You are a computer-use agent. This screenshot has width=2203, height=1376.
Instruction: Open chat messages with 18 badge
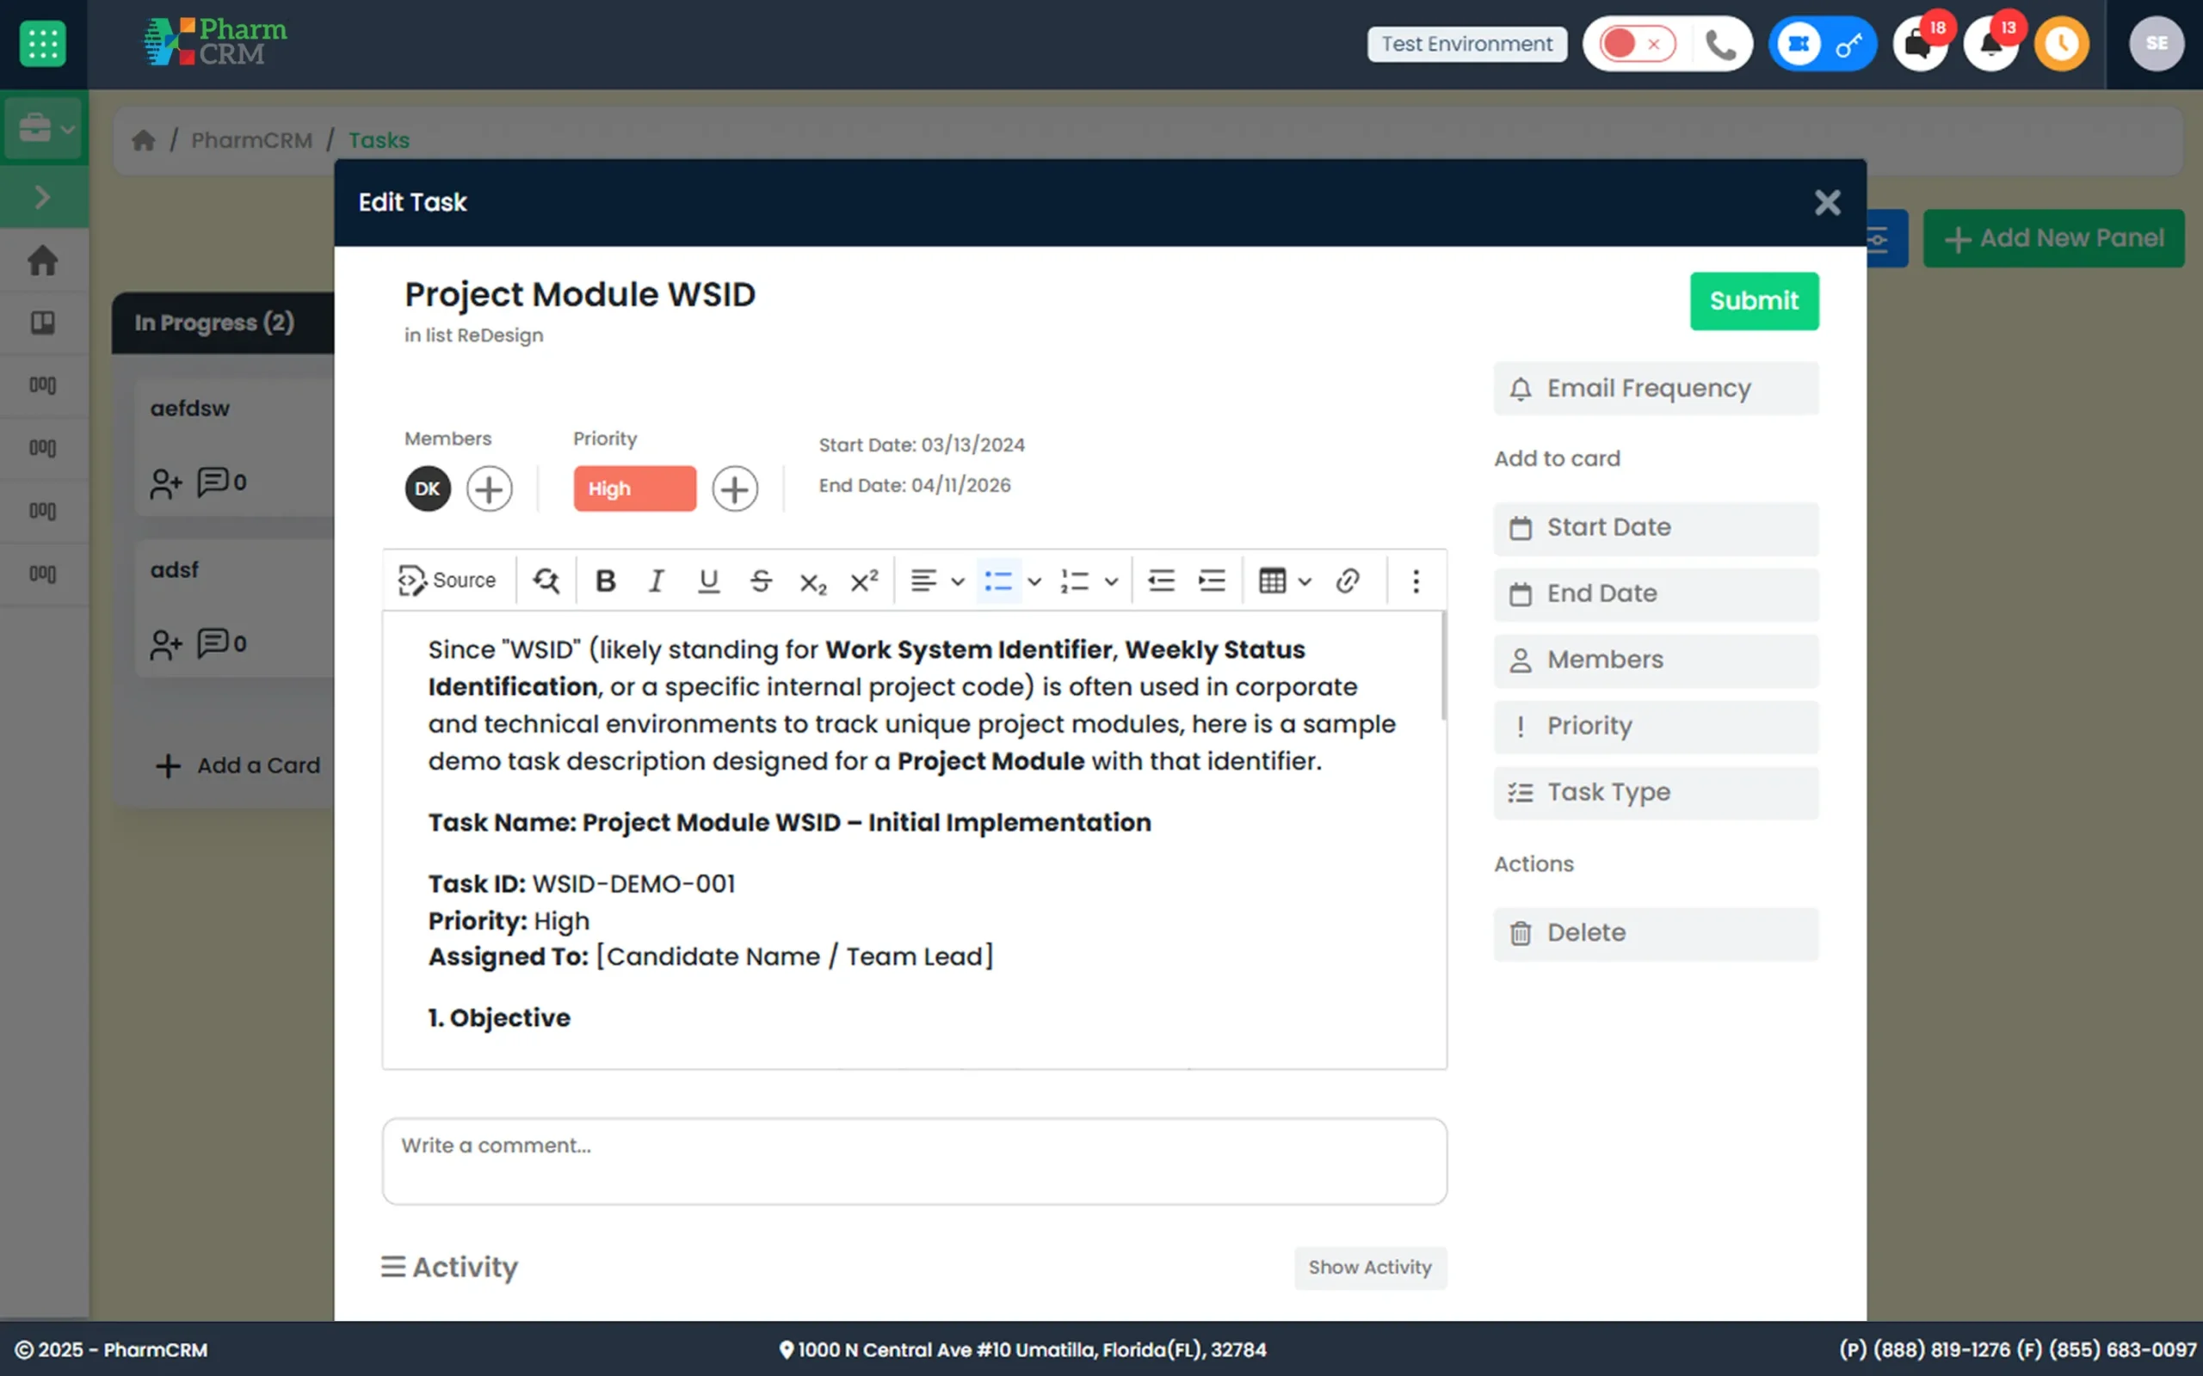(x=1920, y=44)
